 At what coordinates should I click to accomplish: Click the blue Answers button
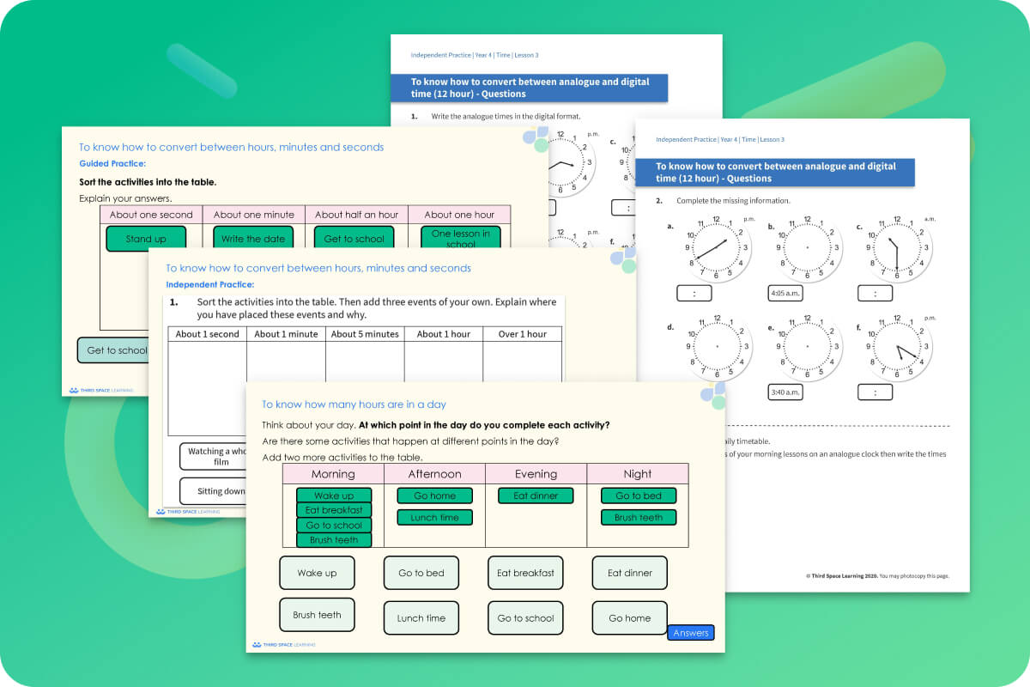pyautogui.click(x=690, y=632)
